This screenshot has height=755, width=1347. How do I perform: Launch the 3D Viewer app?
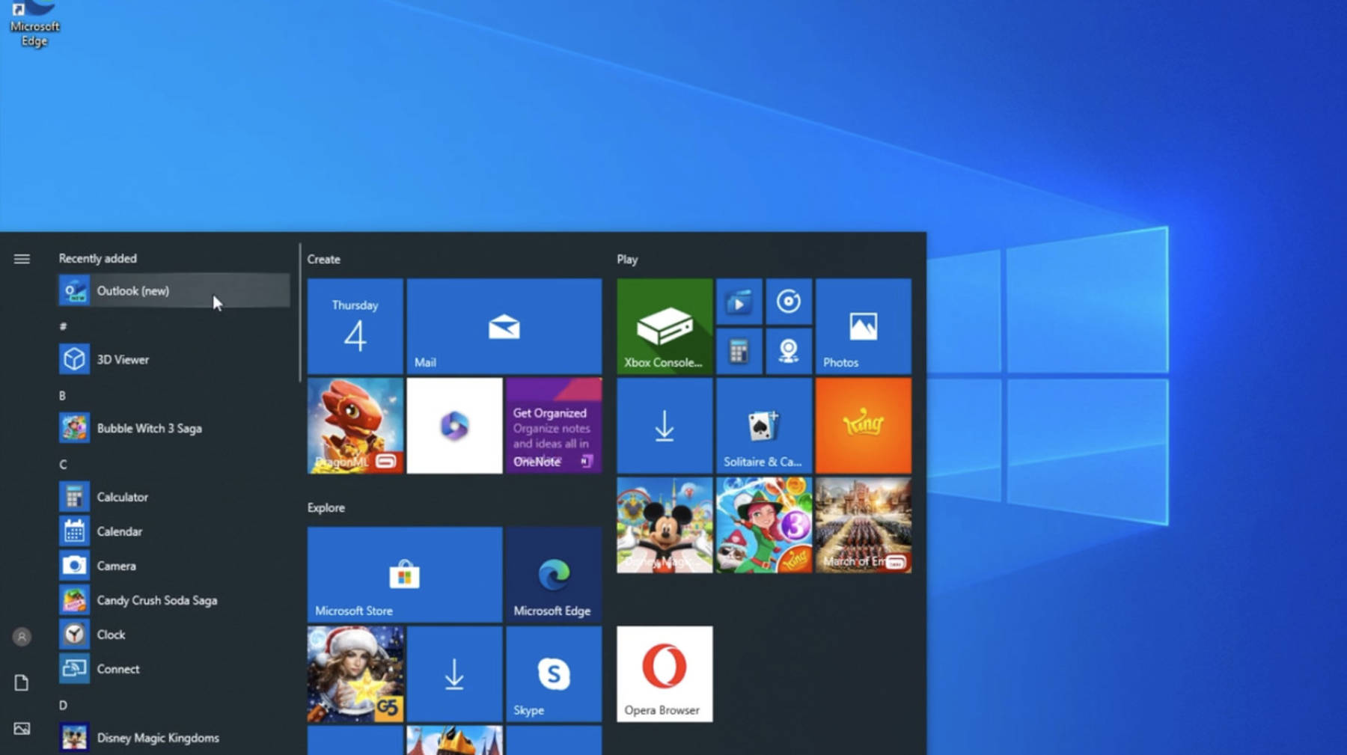click(x=174, y=359)
